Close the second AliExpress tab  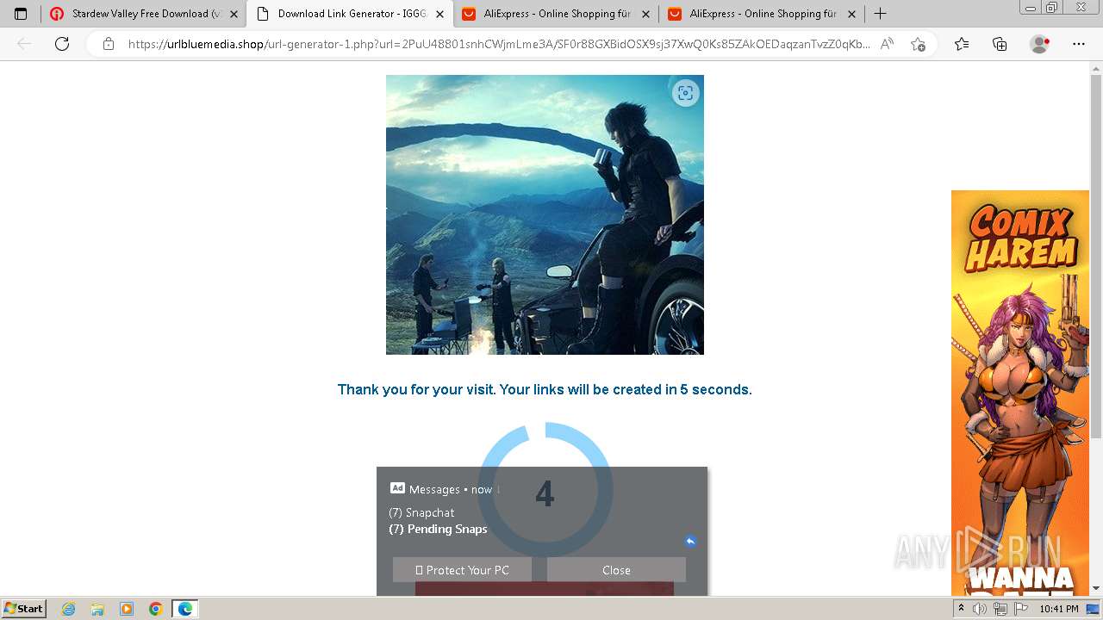[851, 14]
